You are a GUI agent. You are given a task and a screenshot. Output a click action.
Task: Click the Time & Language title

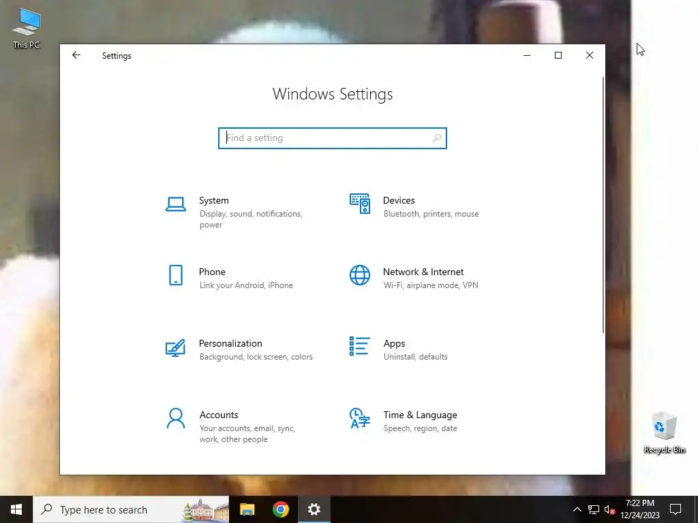pyautogui.click(x=420, y=415)
